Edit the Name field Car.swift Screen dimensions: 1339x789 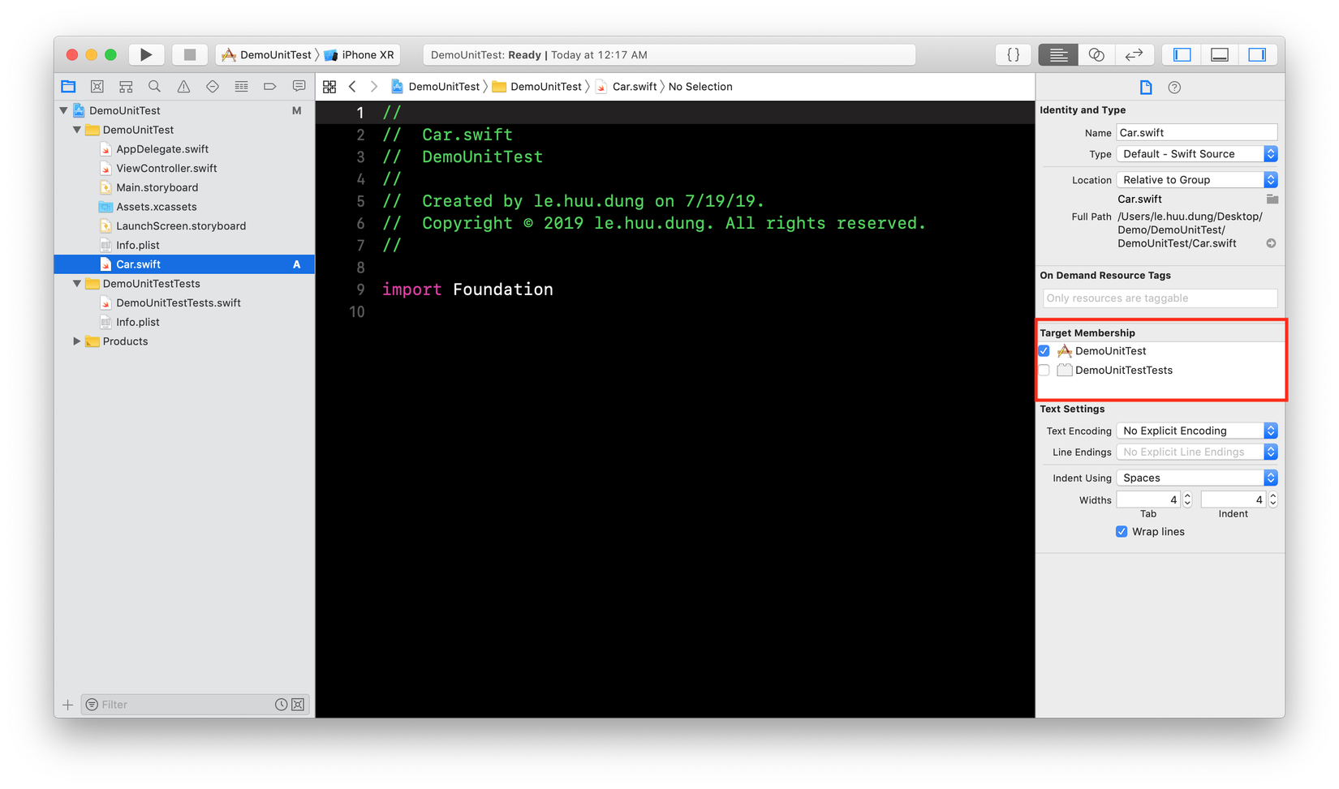click(x=1197, y=132)
